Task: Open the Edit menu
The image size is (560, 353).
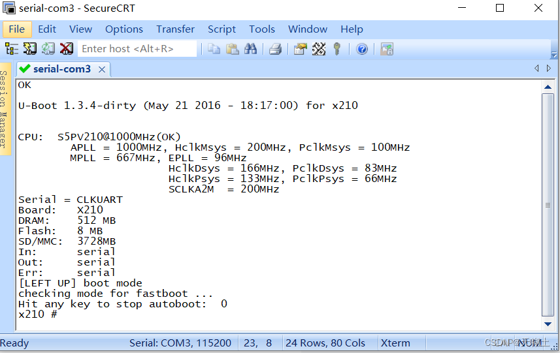Action: [47, 29]
